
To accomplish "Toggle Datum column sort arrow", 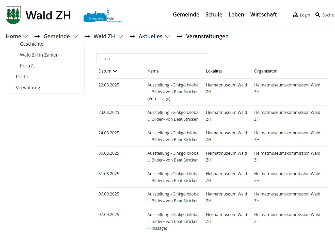I will click(x=115, y=71).
